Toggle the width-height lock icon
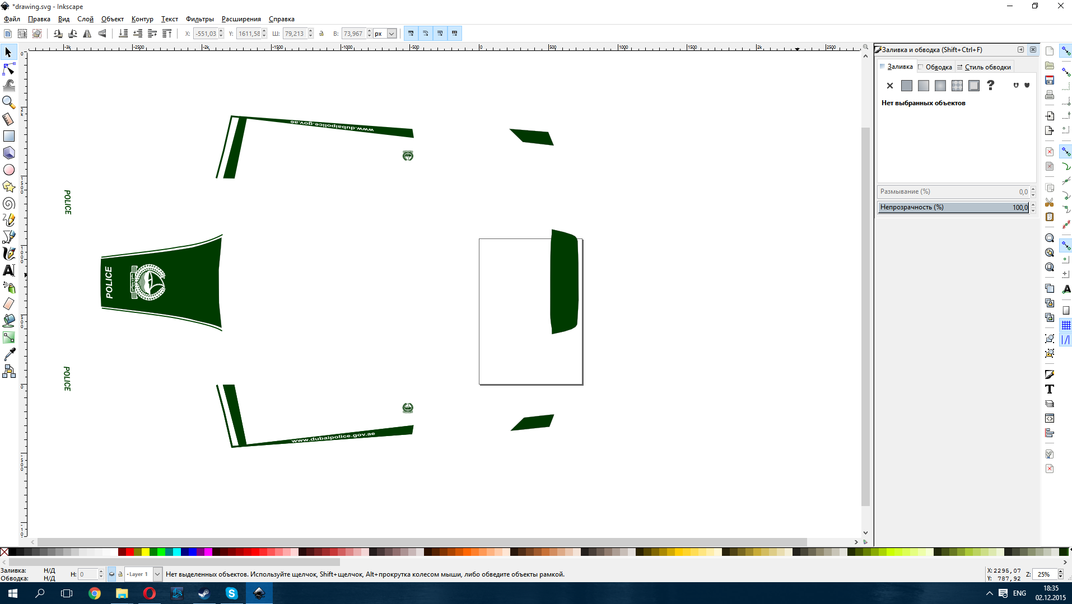This screenshot has width=1072, height=604. coord(321,34)
